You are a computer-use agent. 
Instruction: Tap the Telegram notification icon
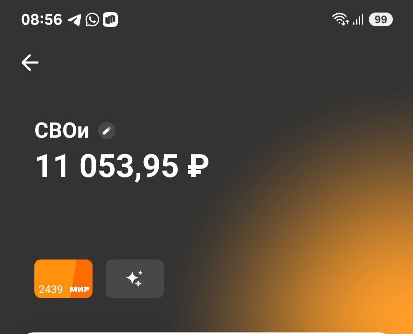74,20
